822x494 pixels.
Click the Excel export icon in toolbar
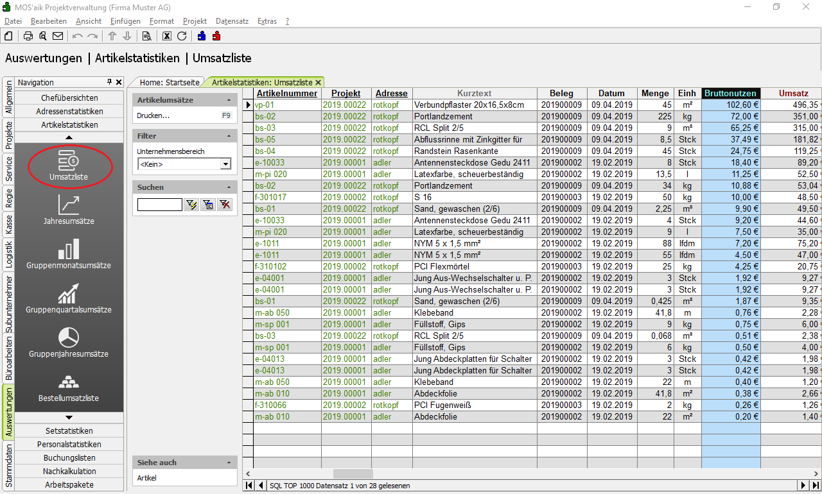click(x=167, y=36)
